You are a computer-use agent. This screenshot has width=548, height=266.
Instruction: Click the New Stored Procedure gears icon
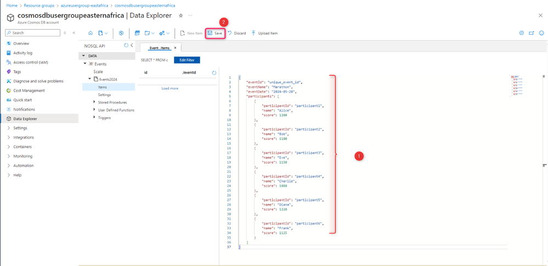tap(162, 33)
